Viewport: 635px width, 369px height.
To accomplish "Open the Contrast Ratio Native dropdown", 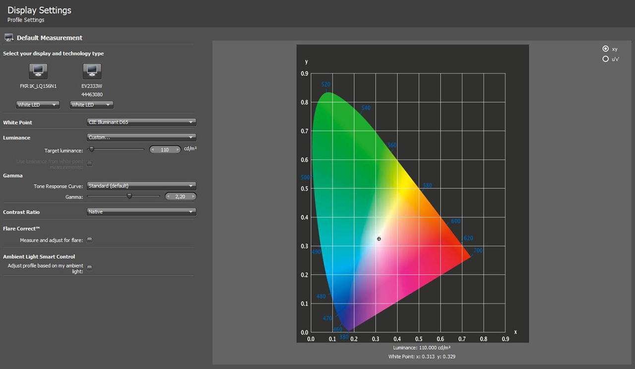I will tap(141, 212).
